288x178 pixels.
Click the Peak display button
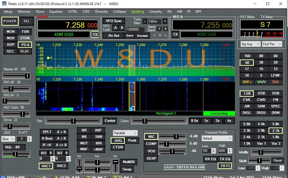click(x=132, y=140)
